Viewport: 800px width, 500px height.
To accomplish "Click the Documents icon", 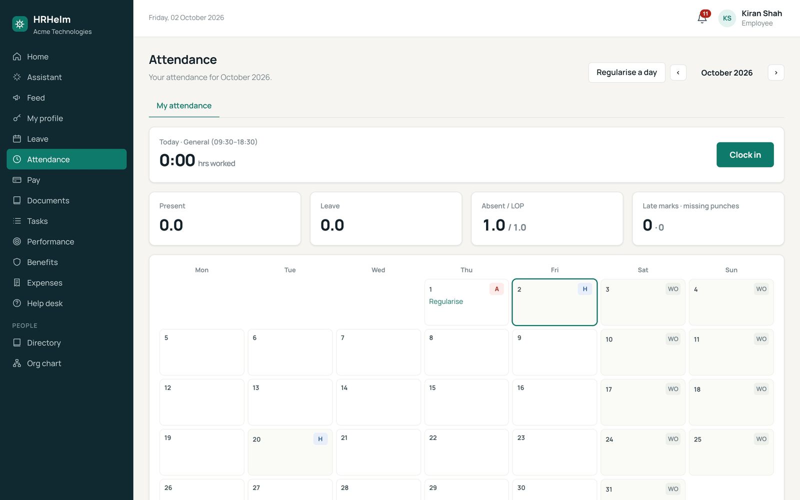I will coord(17,200).
